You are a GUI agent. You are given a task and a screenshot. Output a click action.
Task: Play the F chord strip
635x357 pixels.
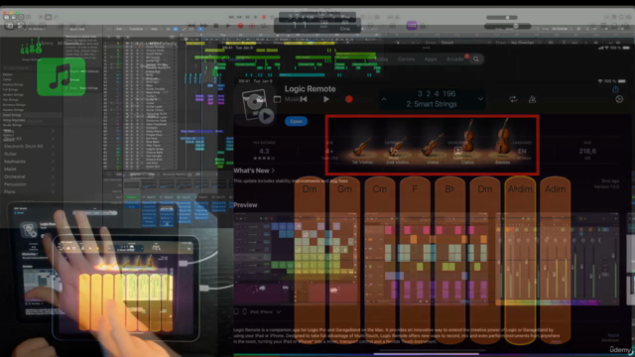(x=415, y=260)
